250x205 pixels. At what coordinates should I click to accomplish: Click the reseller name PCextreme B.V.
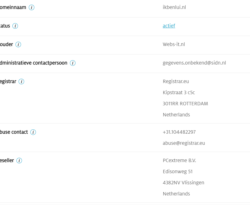pyautogui.click(x=179, y=161)
